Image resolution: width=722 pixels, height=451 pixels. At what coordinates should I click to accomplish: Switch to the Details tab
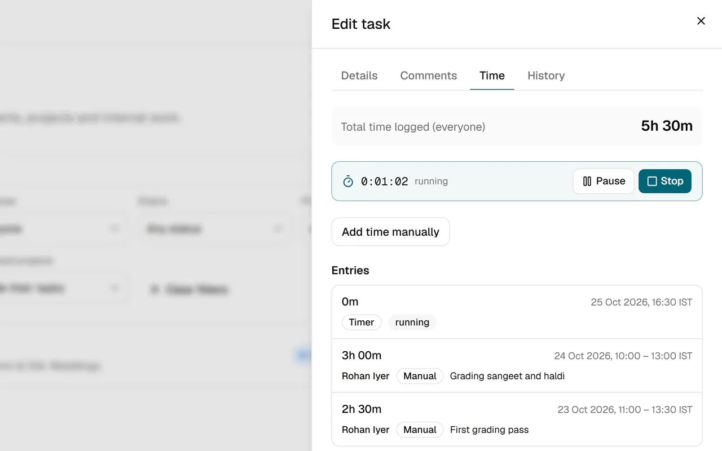pos(359,76)
